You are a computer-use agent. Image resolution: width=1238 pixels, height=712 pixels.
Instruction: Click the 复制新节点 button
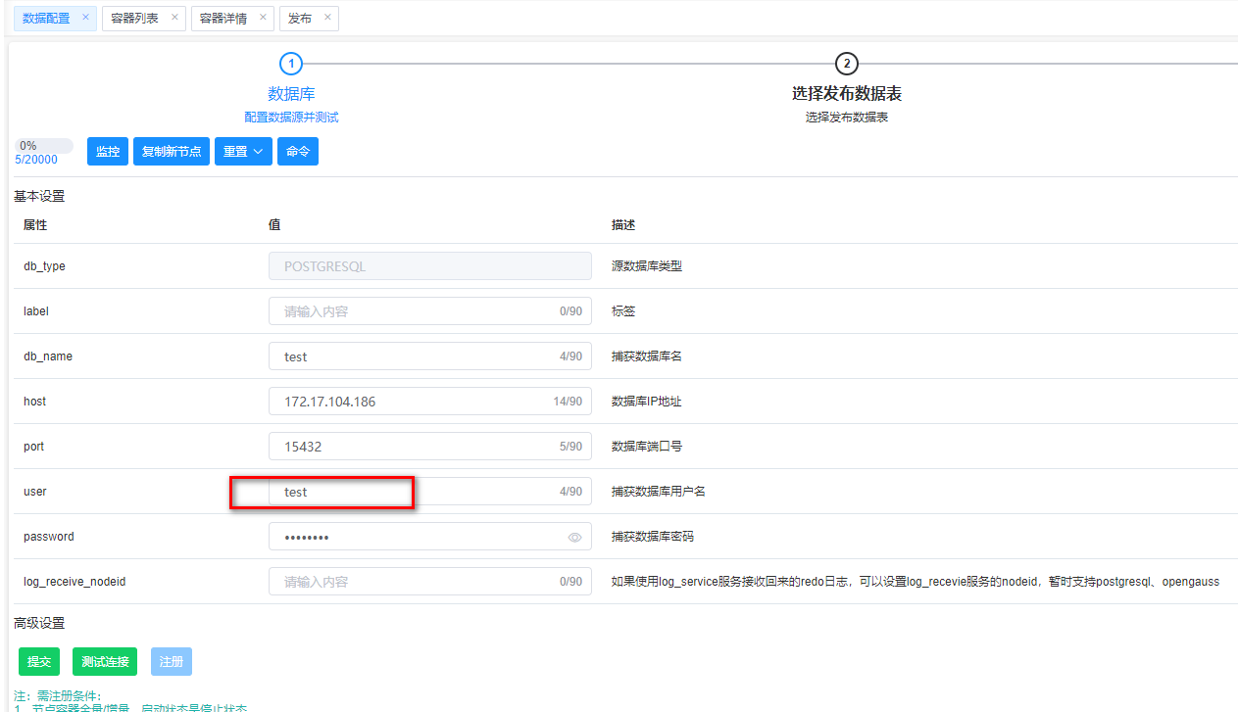pyautogui.click(x=172, y=152)
